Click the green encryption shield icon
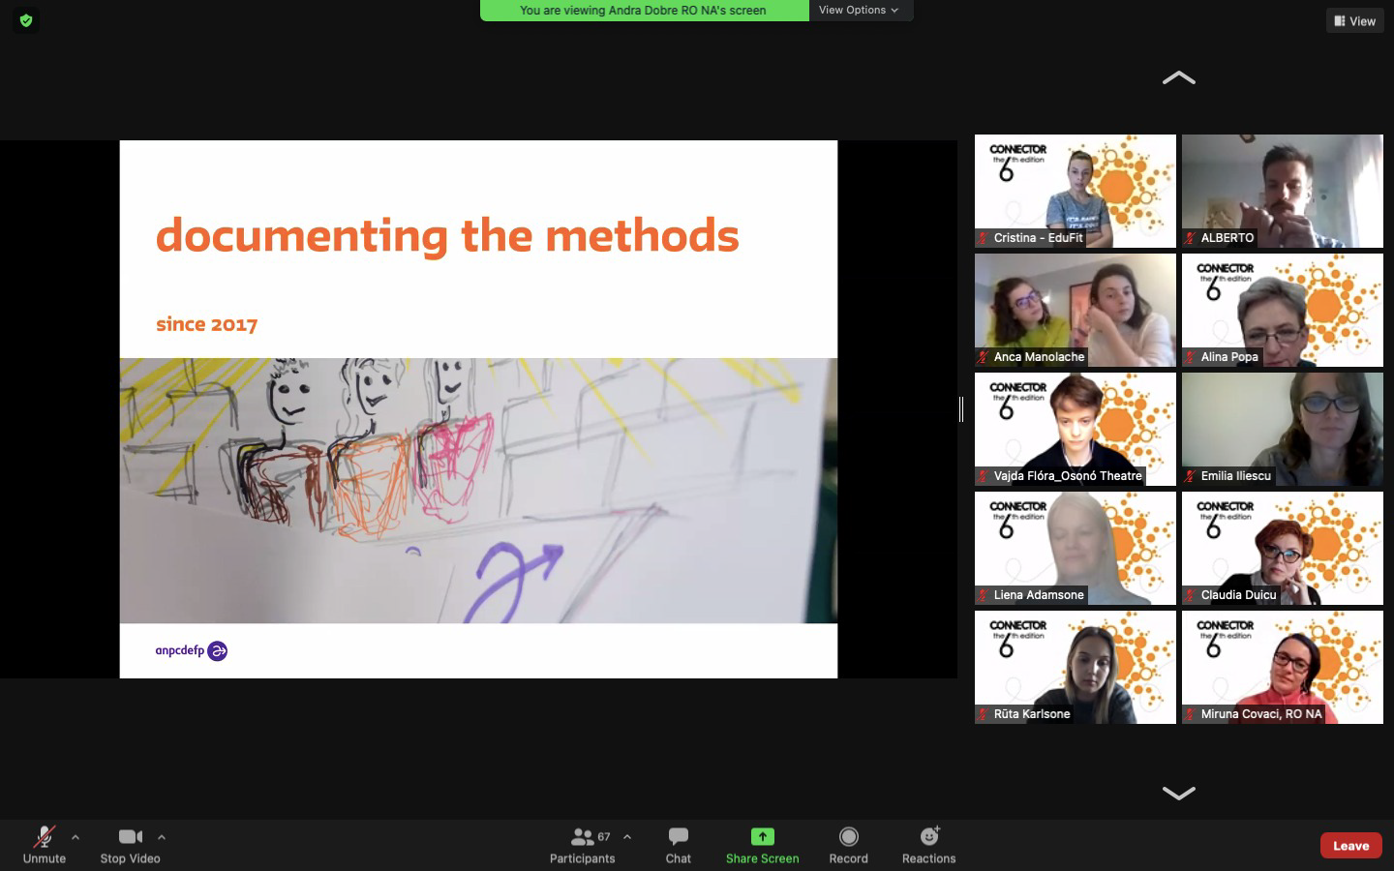Image resolution: width=1394 pixels, height=871 pixels. [26, 20]
